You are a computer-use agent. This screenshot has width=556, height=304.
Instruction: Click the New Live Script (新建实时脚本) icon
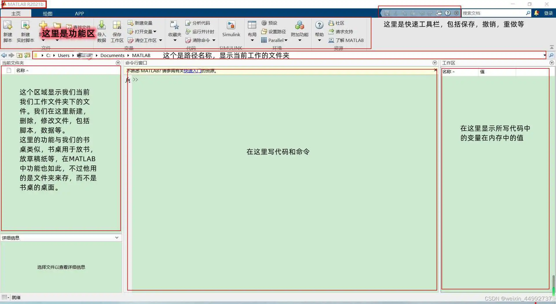(x=25, y=25)
